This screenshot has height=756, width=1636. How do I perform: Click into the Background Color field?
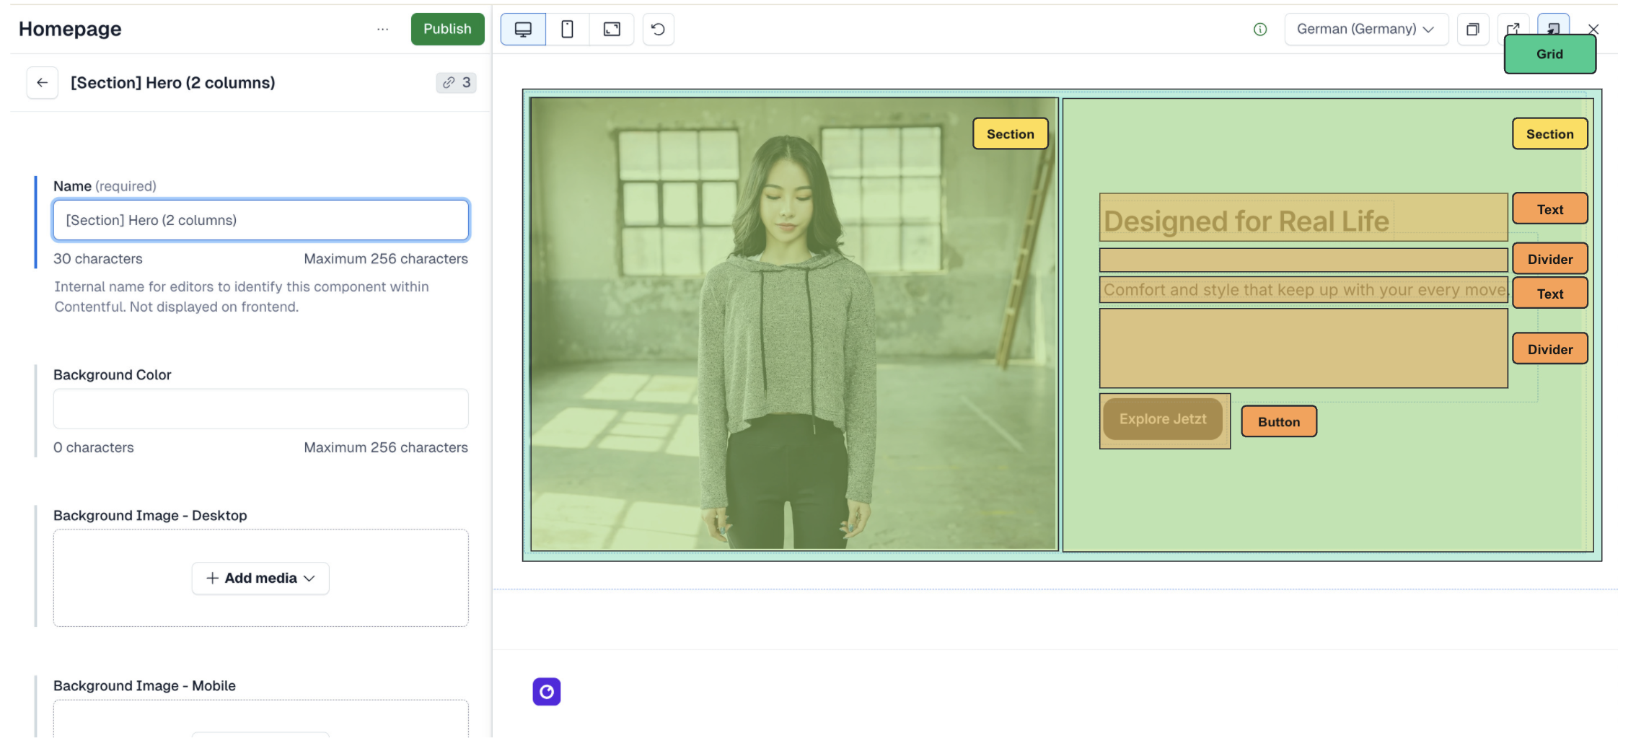point(260,409)
